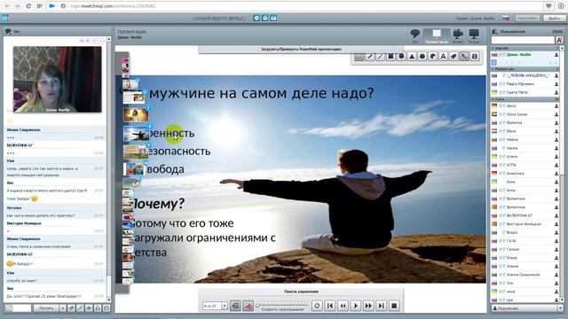568x319 pixels.
Task: Click the first chat bottom toolbar icon after the dropdown
Action: [x=71, y=308]
